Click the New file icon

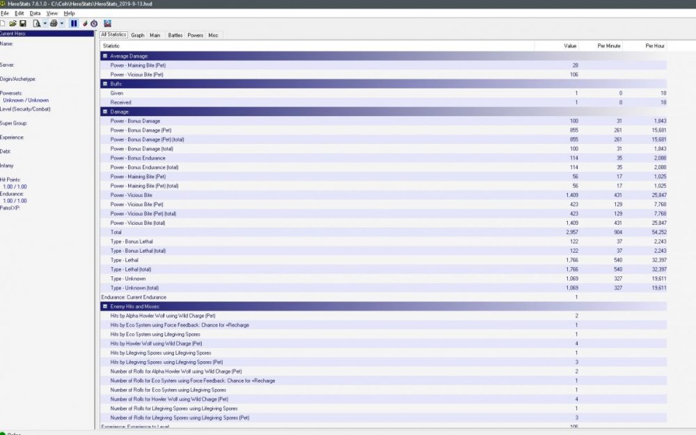click(x=3, y=23)
